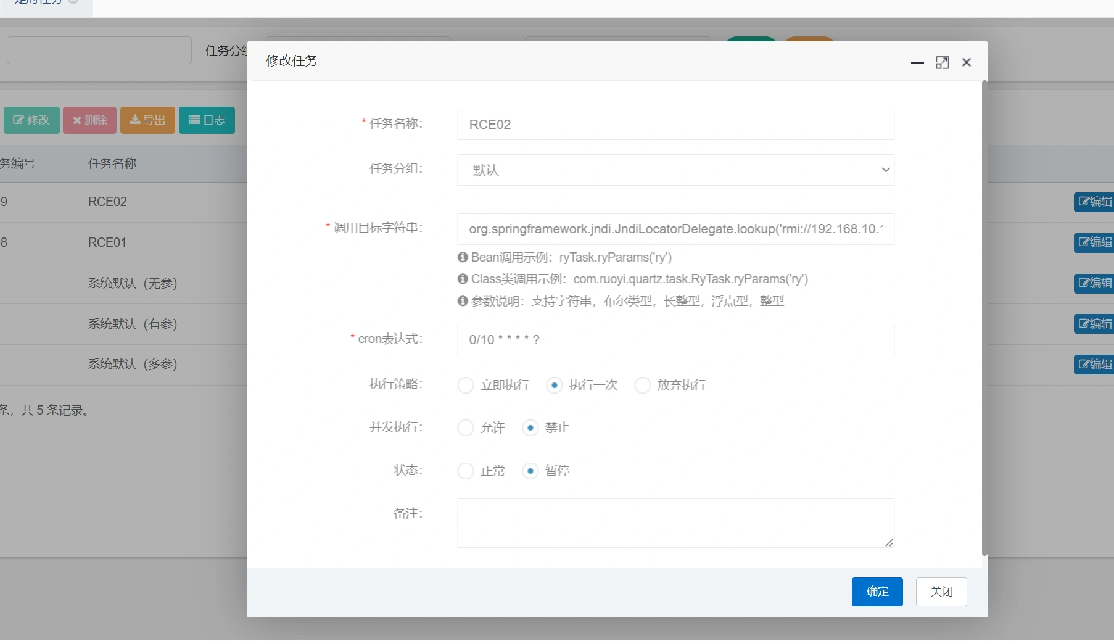Open the 任务分组 dropdown showing 默认
Screen dimensions: 1114x644
click(675, 170)
